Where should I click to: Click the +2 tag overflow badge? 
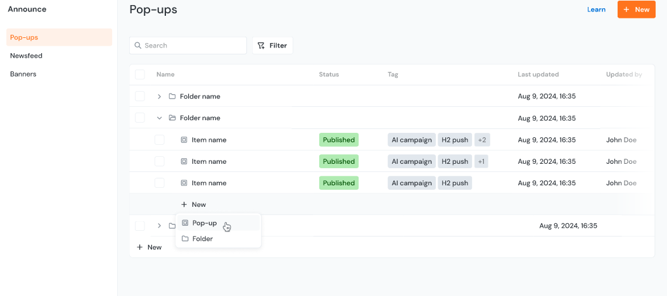[x=483, y=140]
